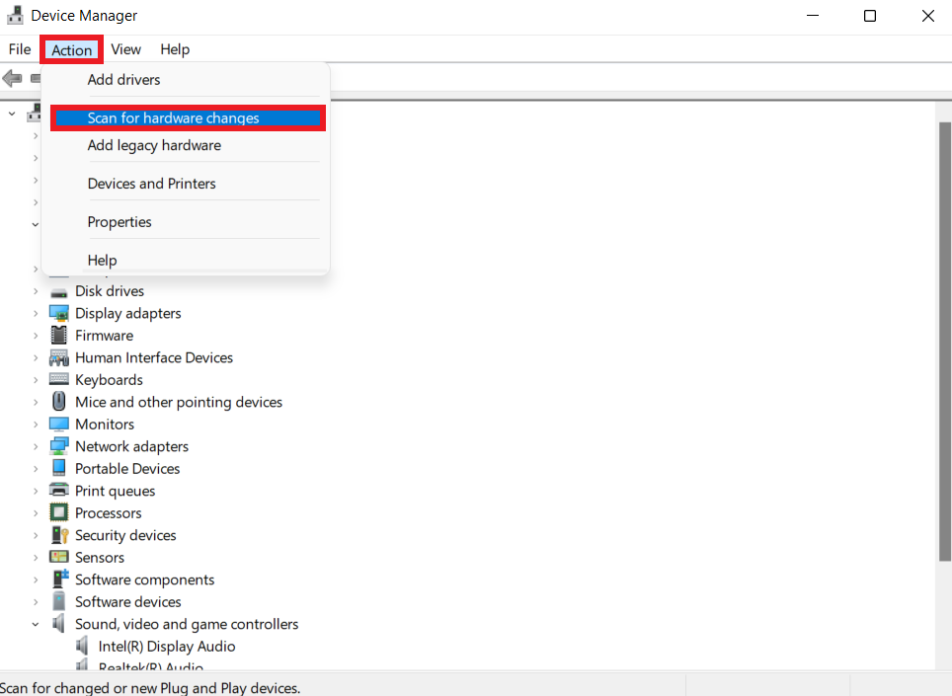Select Intel(R) Display Audio device
This screenshot has width=952, height=696.
click(166, 646)
